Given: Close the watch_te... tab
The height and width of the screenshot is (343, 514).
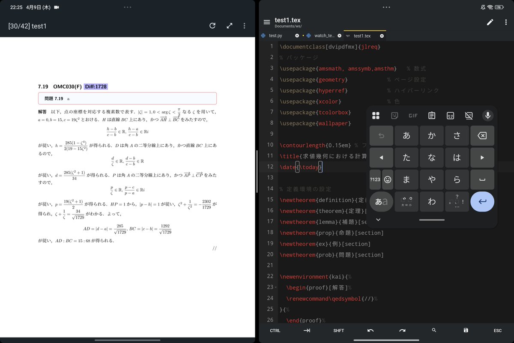Looking at the screenshot, I should click(x=339, y=36).
